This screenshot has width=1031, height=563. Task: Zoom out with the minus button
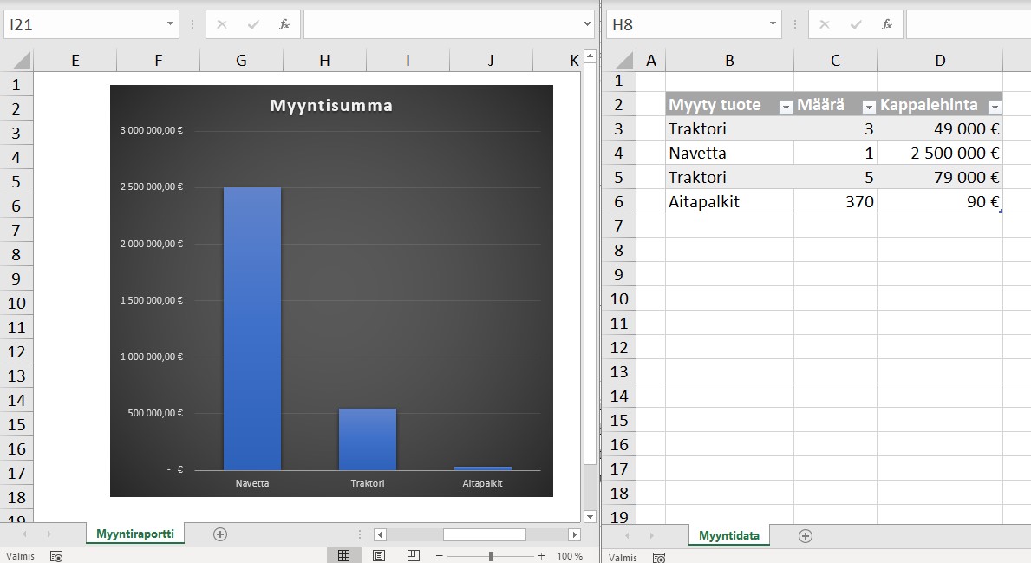point(440,556)
